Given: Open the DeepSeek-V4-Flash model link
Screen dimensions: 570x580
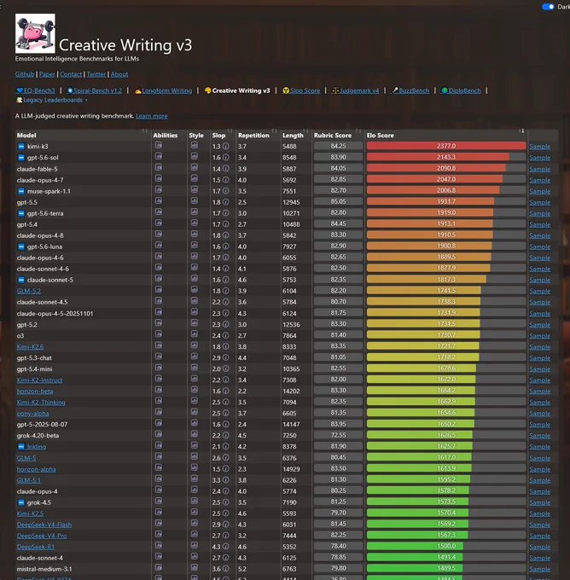Looking at the screenshot, I should (x=44, y=525).
